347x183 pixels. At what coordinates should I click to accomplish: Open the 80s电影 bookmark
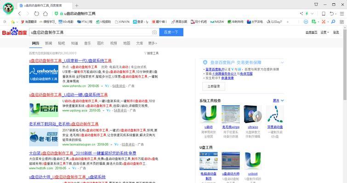pos(66,22)
